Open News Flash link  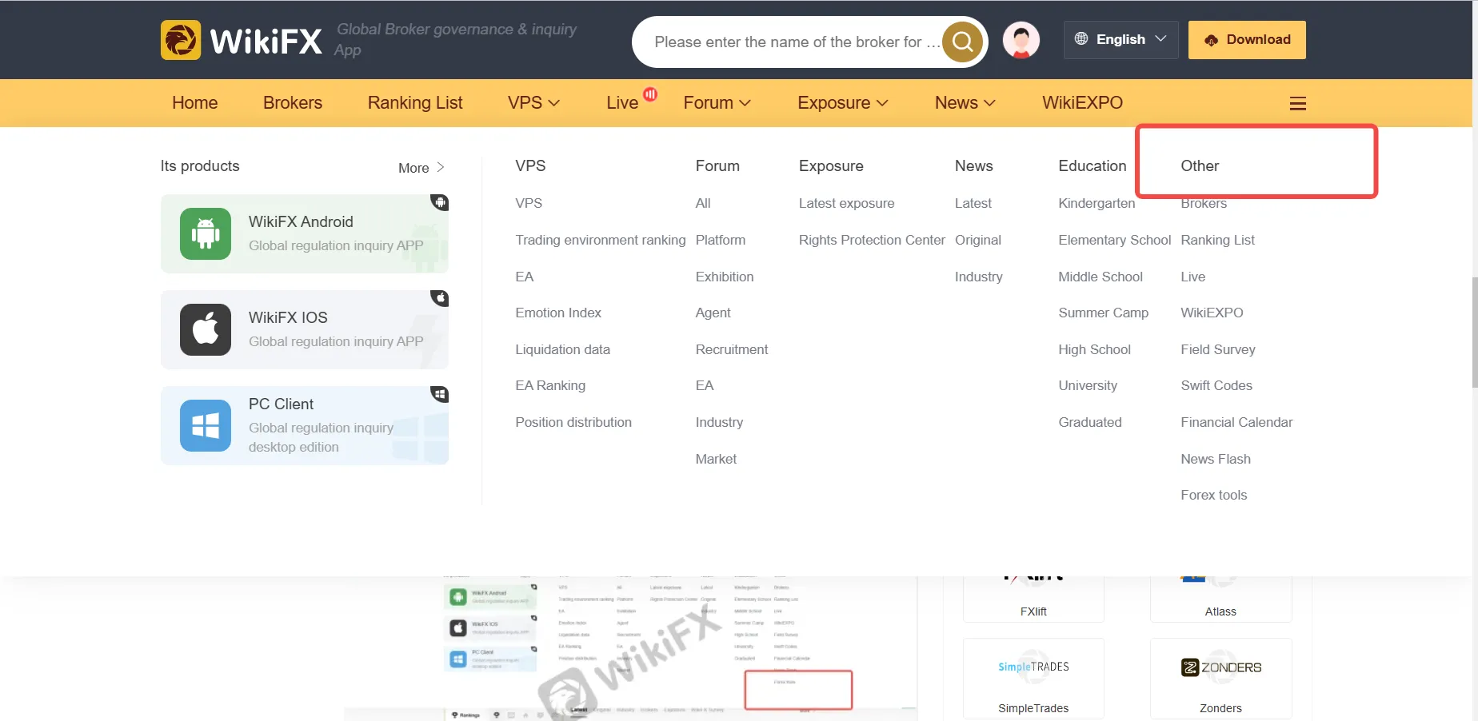pos(1216,459)
